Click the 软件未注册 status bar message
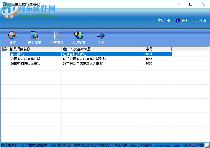 (x=69, y=146)
